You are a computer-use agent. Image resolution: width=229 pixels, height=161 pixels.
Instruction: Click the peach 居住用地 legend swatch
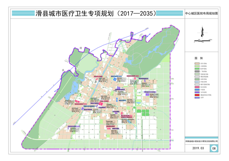click(197, 63)
